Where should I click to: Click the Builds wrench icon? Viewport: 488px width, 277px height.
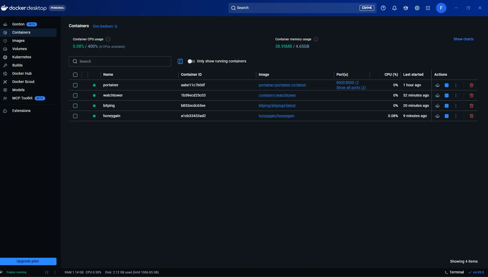(x=5, y=65)
